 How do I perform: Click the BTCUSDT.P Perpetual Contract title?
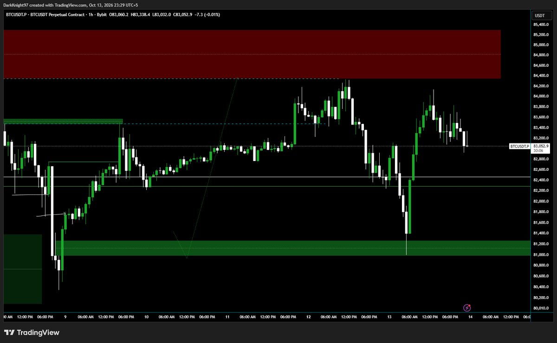[45, 15]
